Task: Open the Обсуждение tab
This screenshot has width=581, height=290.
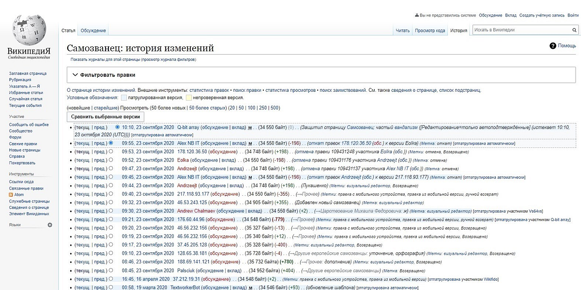Action: pos(93,31)
